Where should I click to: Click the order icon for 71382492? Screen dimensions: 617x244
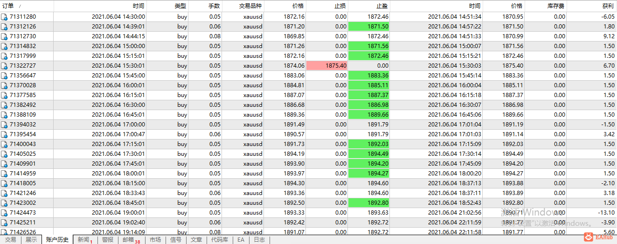4,105
